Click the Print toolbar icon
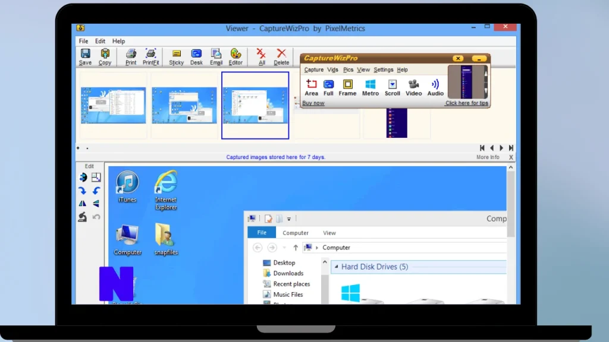The height and width of the screenshot is (342, 609). point(131,56)
